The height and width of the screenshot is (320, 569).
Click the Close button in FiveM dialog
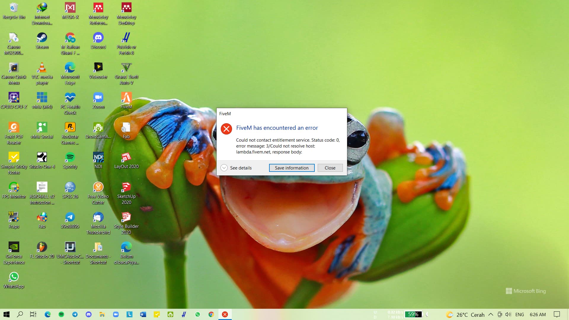(330, 168)
